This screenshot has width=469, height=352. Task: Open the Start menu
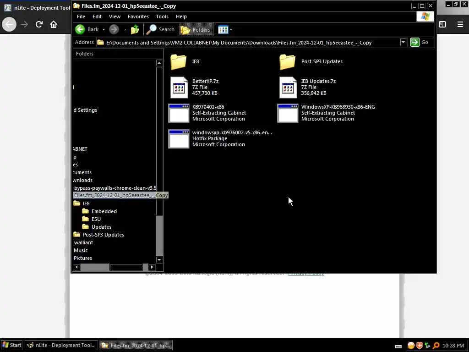click(x=11, y=345)
